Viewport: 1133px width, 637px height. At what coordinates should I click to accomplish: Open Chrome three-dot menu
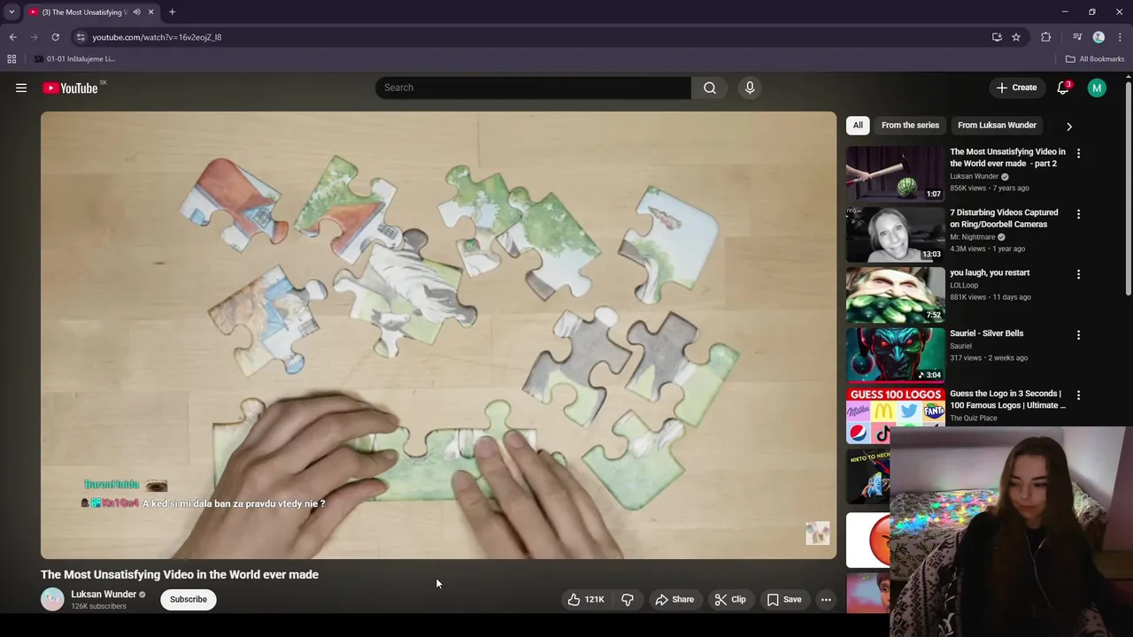[1120, 37]
